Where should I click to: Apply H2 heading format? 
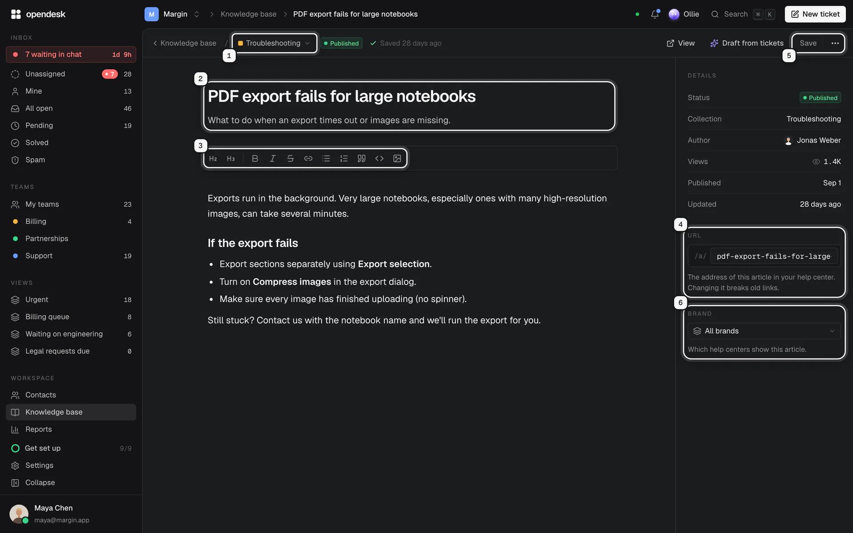tap(213, 159)
